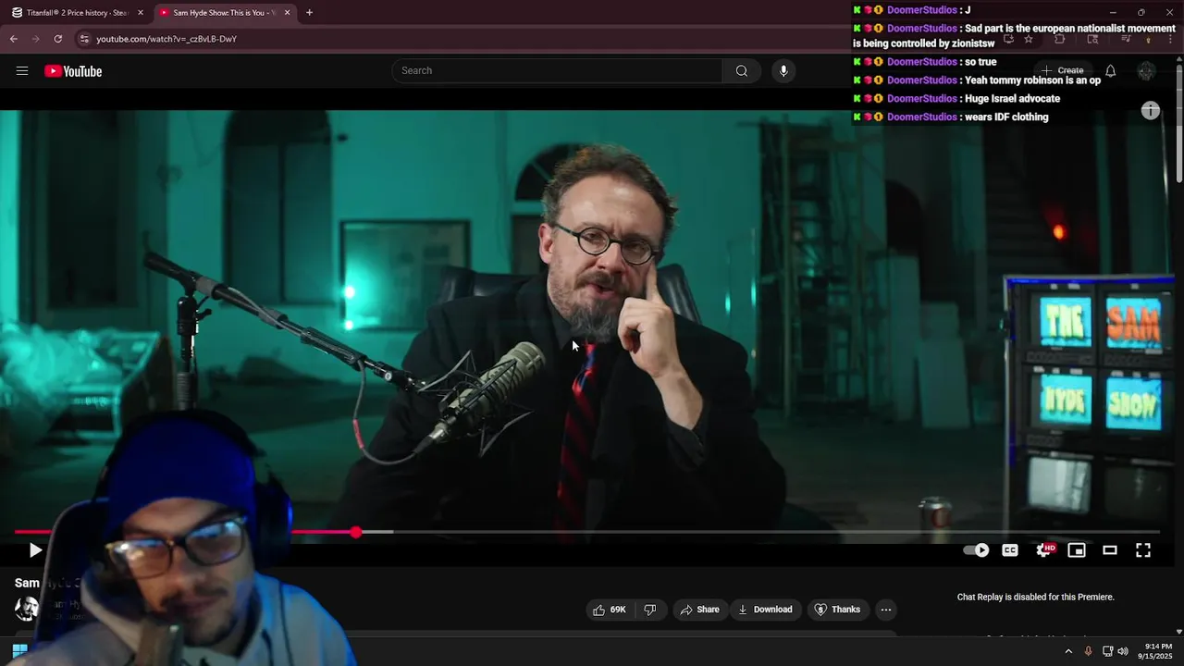Download the video
Image resolution: width=1184 pixels, height=666 pixels.
click(x=765, y=610)
